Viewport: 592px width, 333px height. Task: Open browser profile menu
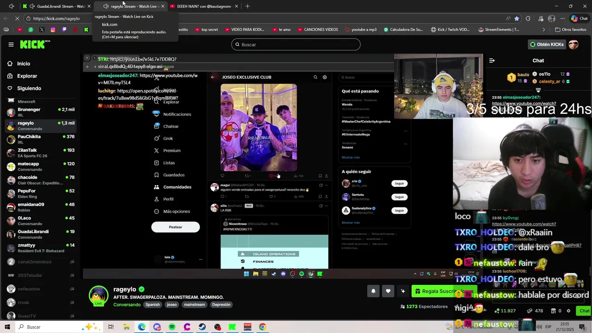coord(551,18)
